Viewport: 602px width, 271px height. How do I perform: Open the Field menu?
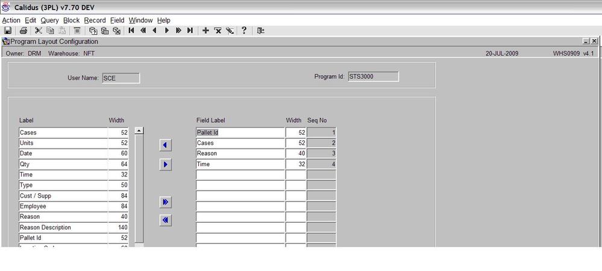[x=117, y=20]
